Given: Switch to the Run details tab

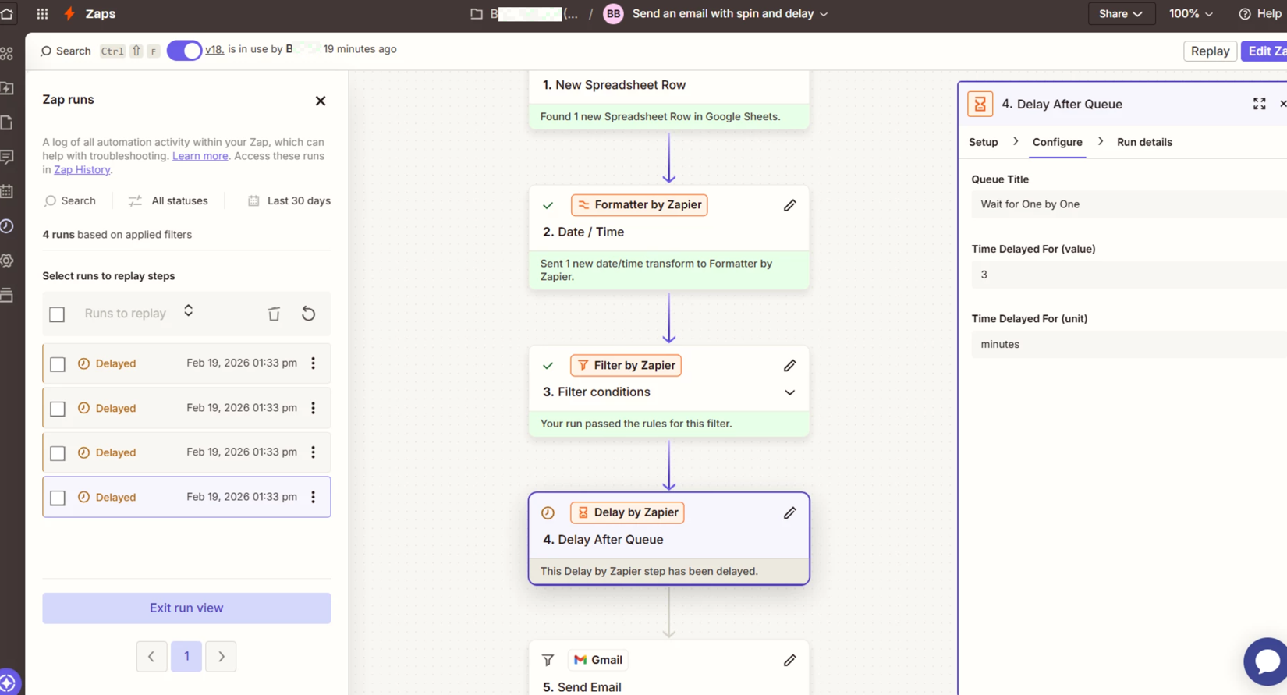Looking at the screenshot, I should pyautogui.click(x=1144, y=142).
